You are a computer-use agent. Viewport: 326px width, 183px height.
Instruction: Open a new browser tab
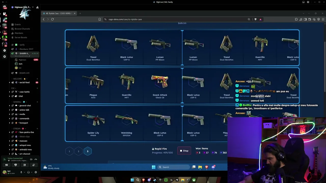pos(80,13)
